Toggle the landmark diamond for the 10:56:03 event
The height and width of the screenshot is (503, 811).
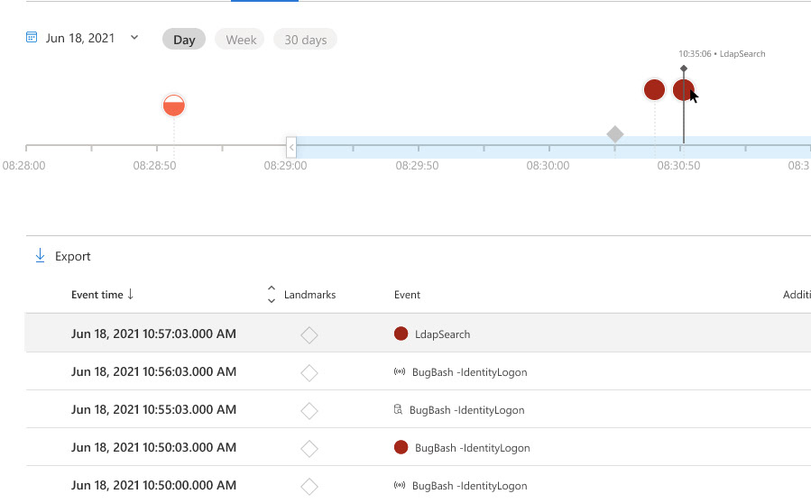coord(309,372)
